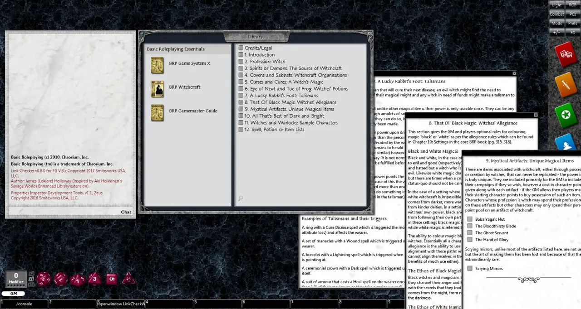Click empty hotkey slot 5
Viewport: 581px width, 309px height.
point(217,304)
